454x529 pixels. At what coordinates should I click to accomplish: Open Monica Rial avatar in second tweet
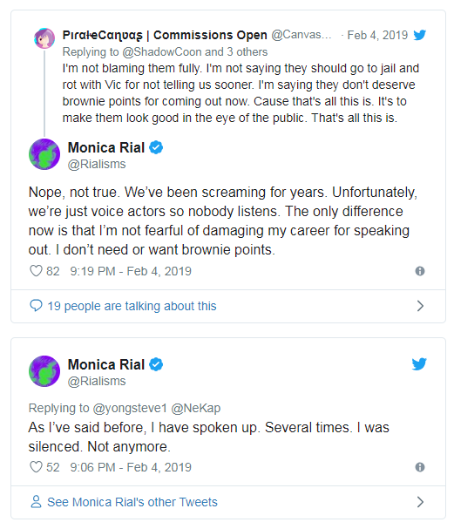44,371
